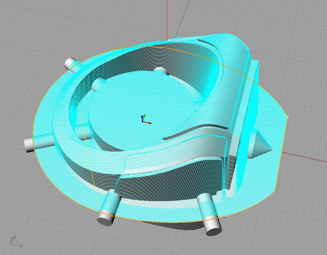Select the cone-shaped tip on the model
This screenshot has height=255, width=327.
coord(260,144)
